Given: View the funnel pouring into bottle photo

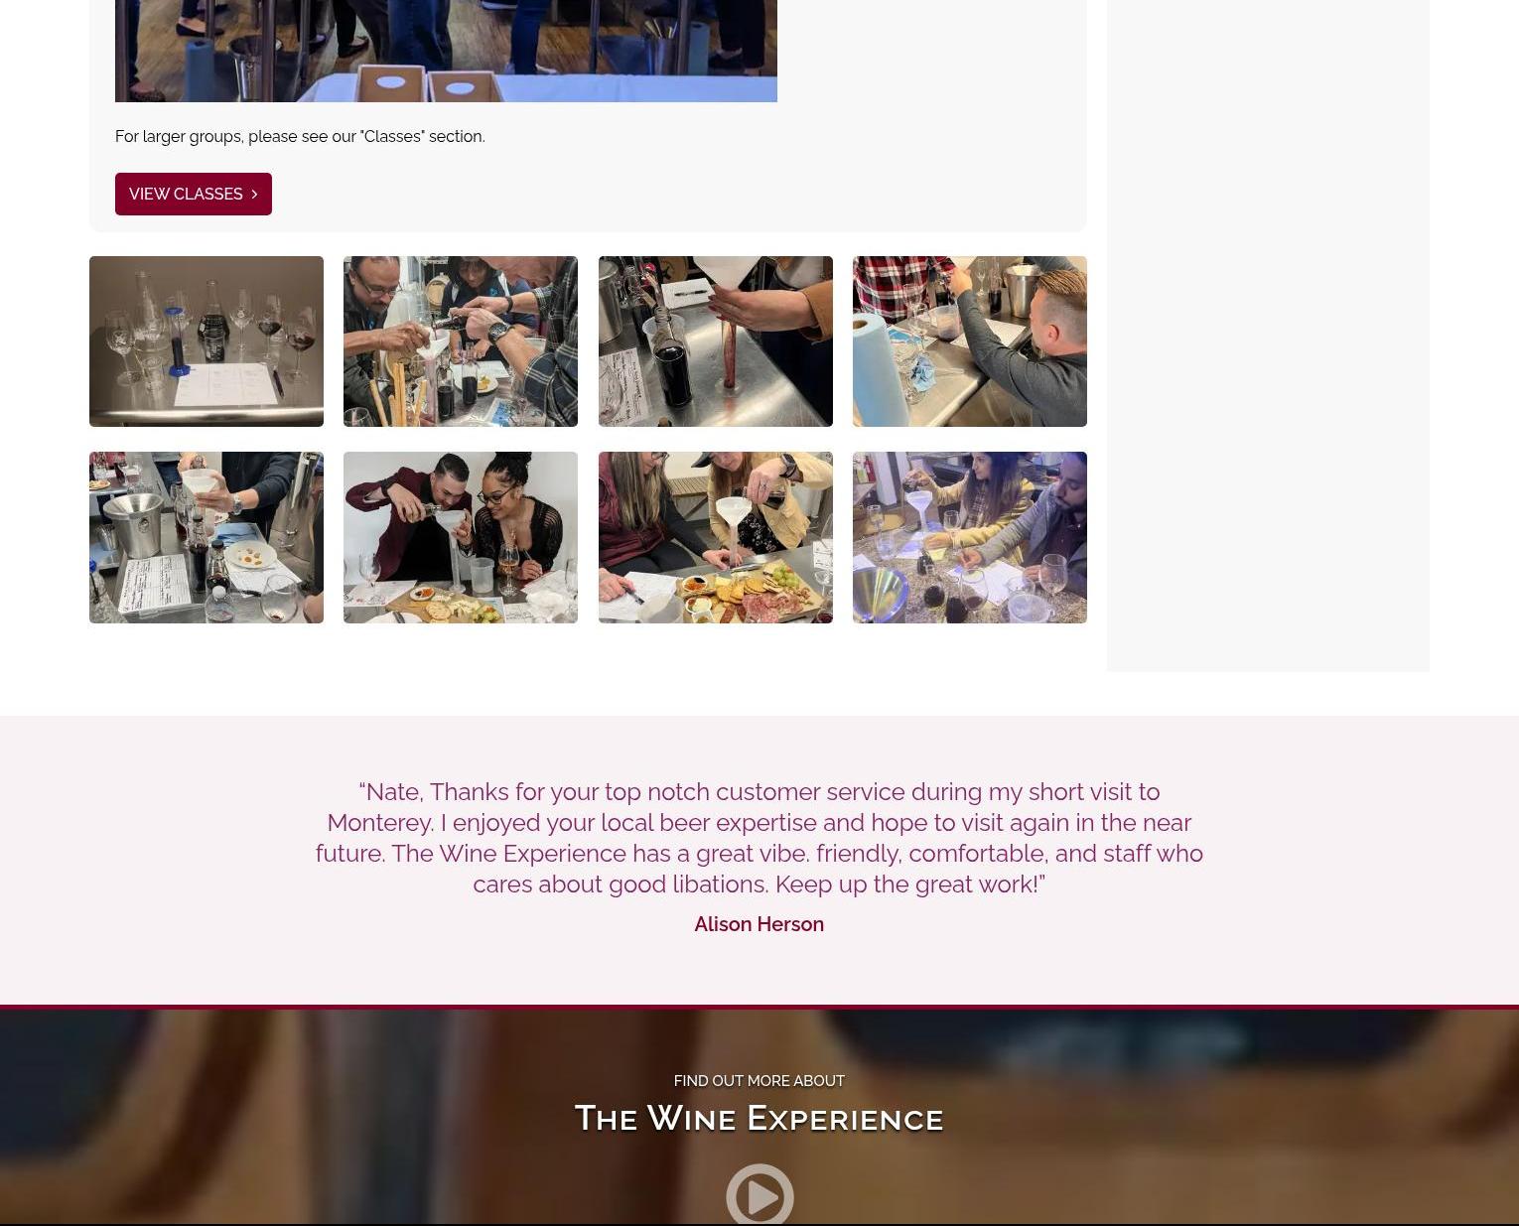Looking at the screenshot, I should 716,341.
